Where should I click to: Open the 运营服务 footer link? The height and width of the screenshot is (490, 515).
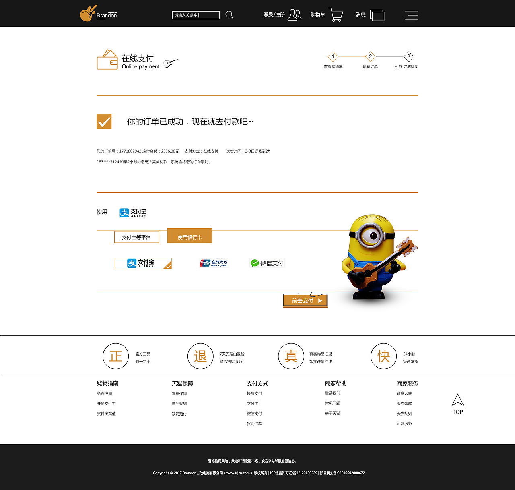click(404, 424)
